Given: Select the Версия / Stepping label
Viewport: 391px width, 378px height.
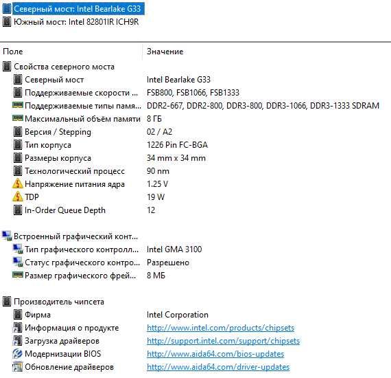Looking at the screenshot, I should click(58, 132).
